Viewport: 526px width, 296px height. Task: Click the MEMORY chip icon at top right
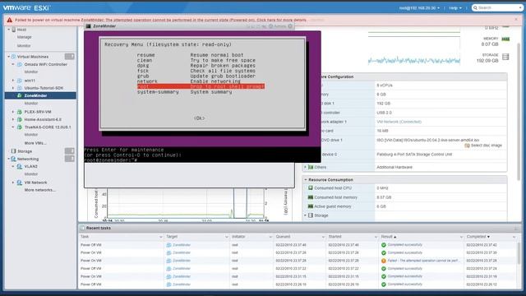[505, 39]
